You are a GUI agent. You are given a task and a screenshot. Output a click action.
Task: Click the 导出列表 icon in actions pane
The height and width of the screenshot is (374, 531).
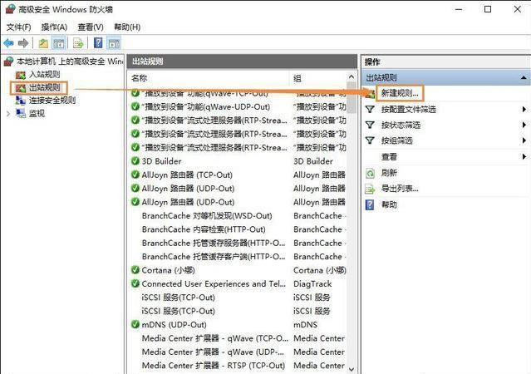[370, 189]
